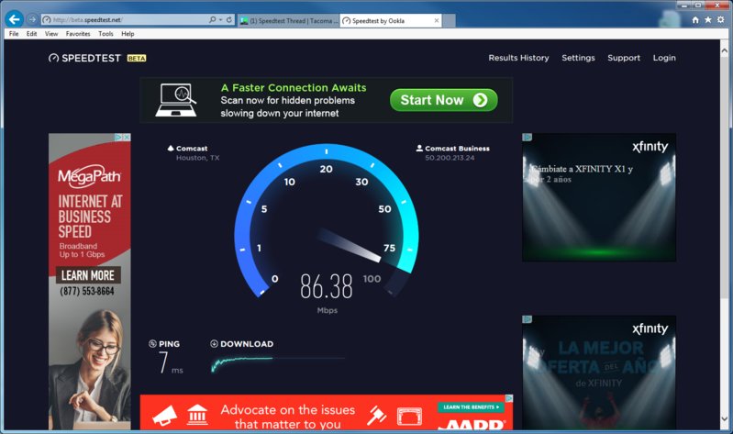Refresh the page with reload icon
The width and height of the screenshot is (733, 434).
coord(229,19)
